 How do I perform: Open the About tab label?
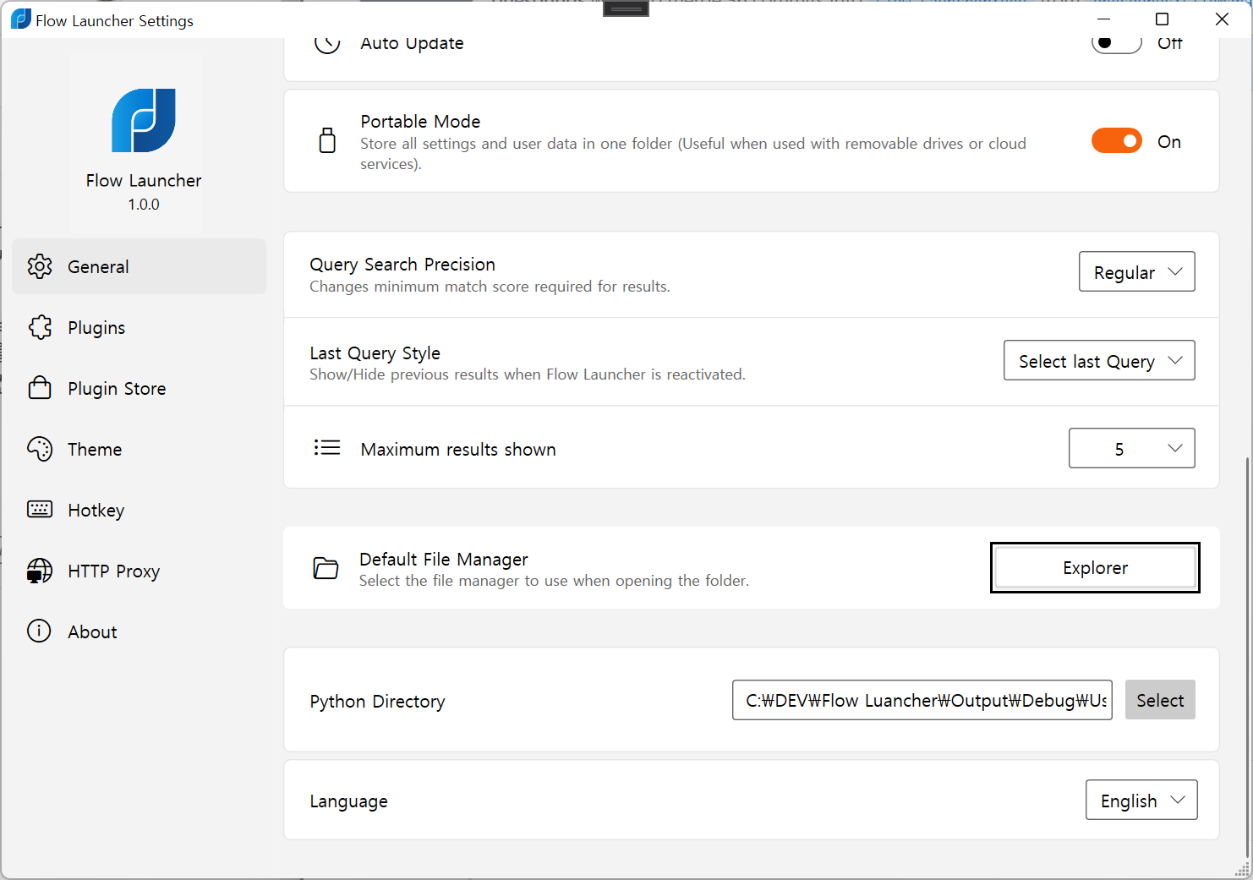click(x=92, y=632)
